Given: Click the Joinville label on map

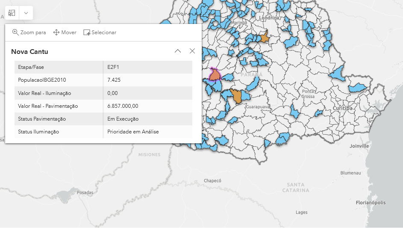Looking at the screenshot, I should 359,146.
